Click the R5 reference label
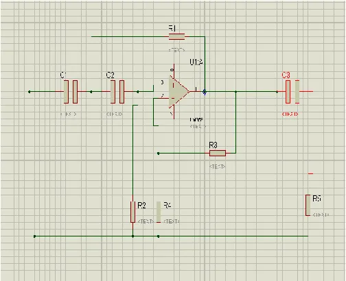 tap(317, 198)
